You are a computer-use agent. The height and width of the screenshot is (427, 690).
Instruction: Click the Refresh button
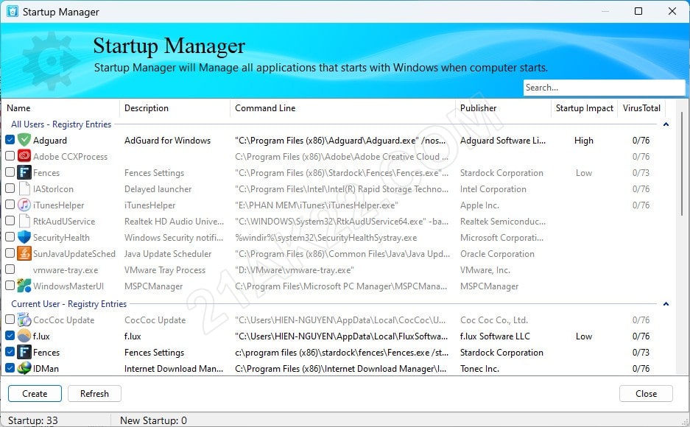click(94, 394)
